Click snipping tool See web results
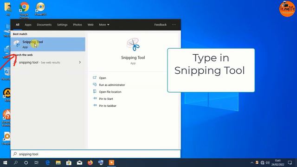Screen dimensions: 297x167 (x=48, y=62)
